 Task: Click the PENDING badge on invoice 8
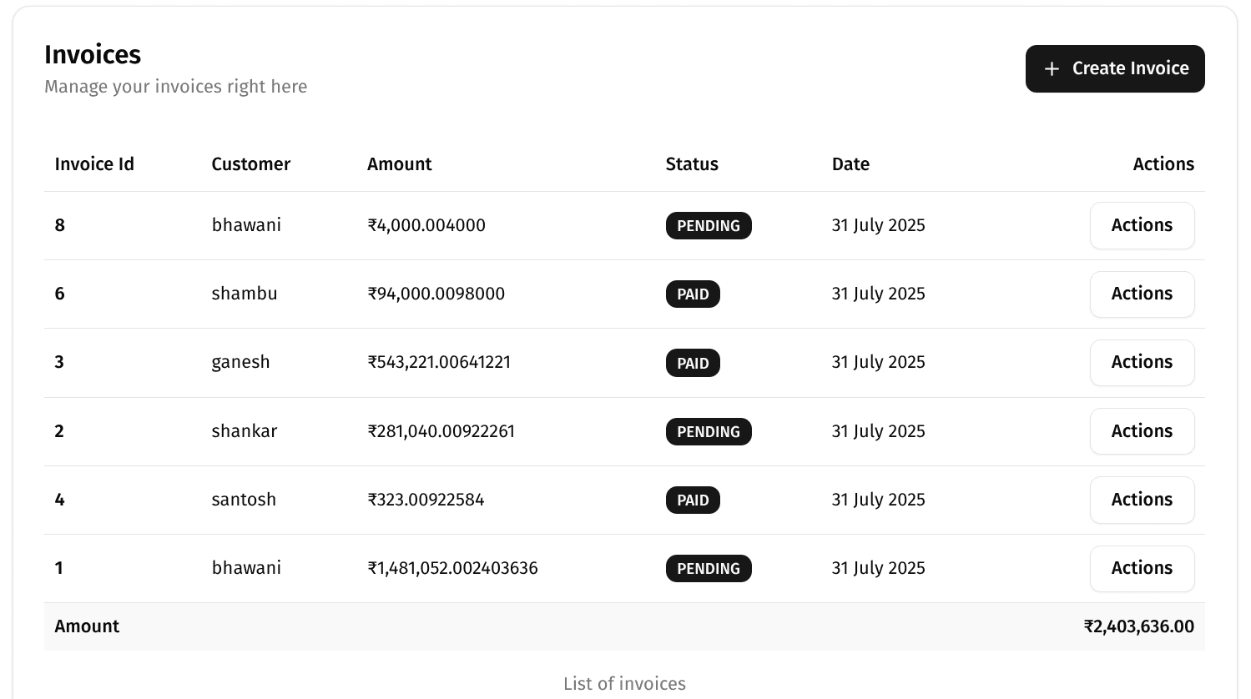(x=708, y=226)
